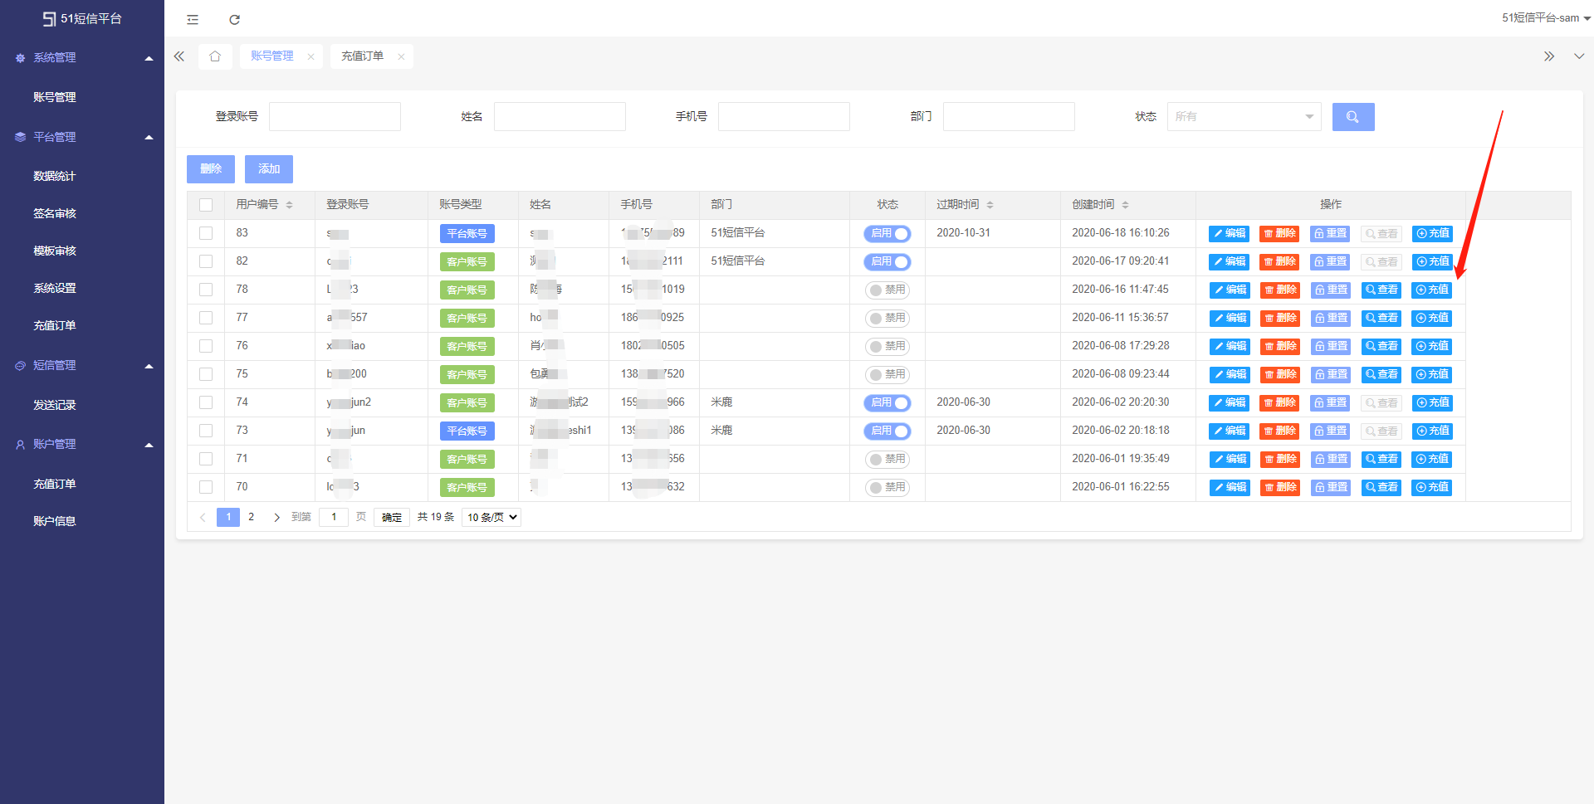Open the 状态 filter dropdown
Screen dimensions: 1594x804
1244,117
